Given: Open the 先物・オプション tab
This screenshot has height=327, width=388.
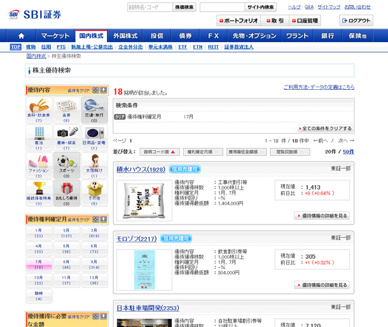Looking at the screenshot, I should [254, 36].
